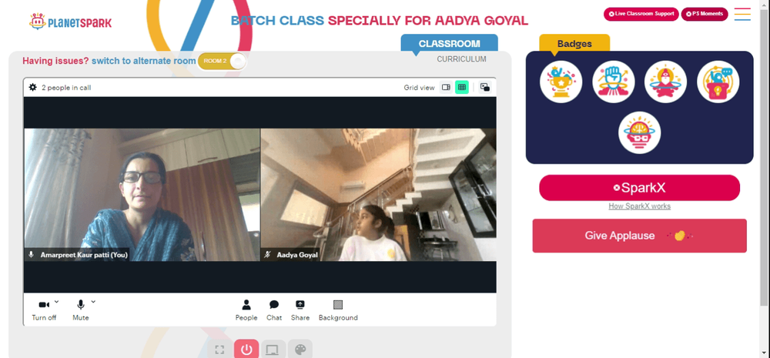The image size is (770, 358).
Task: Click Aadya Goyal muted mic indicator
Action: pos(268,254)
